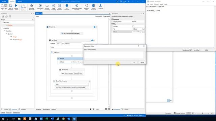
Task: Open the Variables panel tab
Action: point(38,109)
